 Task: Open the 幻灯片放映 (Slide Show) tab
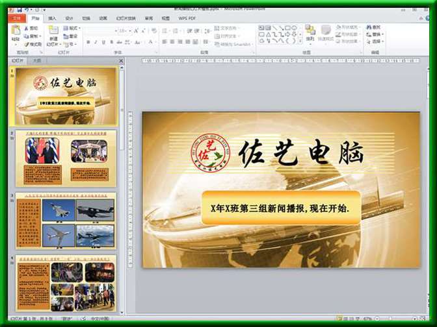126,18
